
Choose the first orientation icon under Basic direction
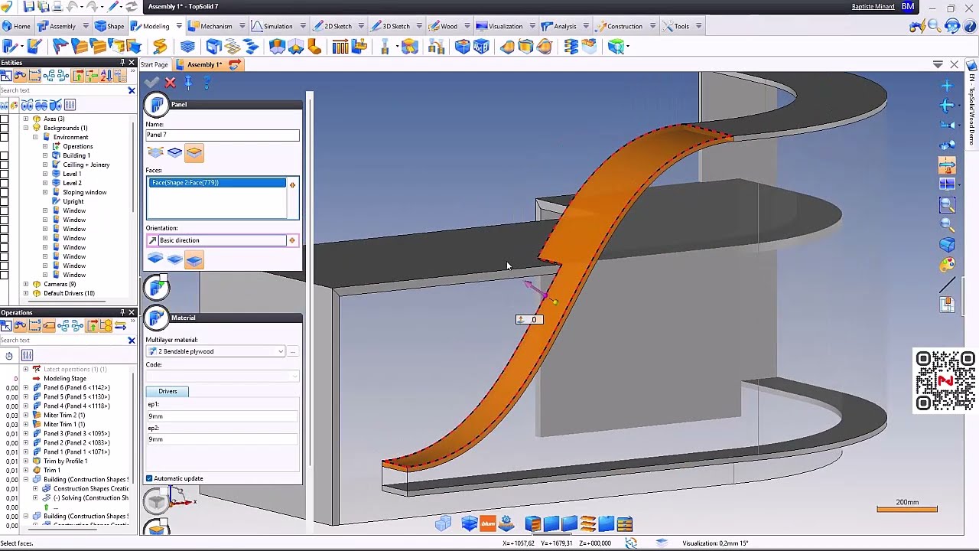(155, 259)
